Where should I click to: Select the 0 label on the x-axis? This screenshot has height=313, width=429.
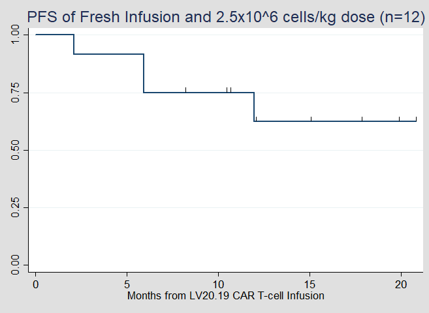(x=36, y=285)
